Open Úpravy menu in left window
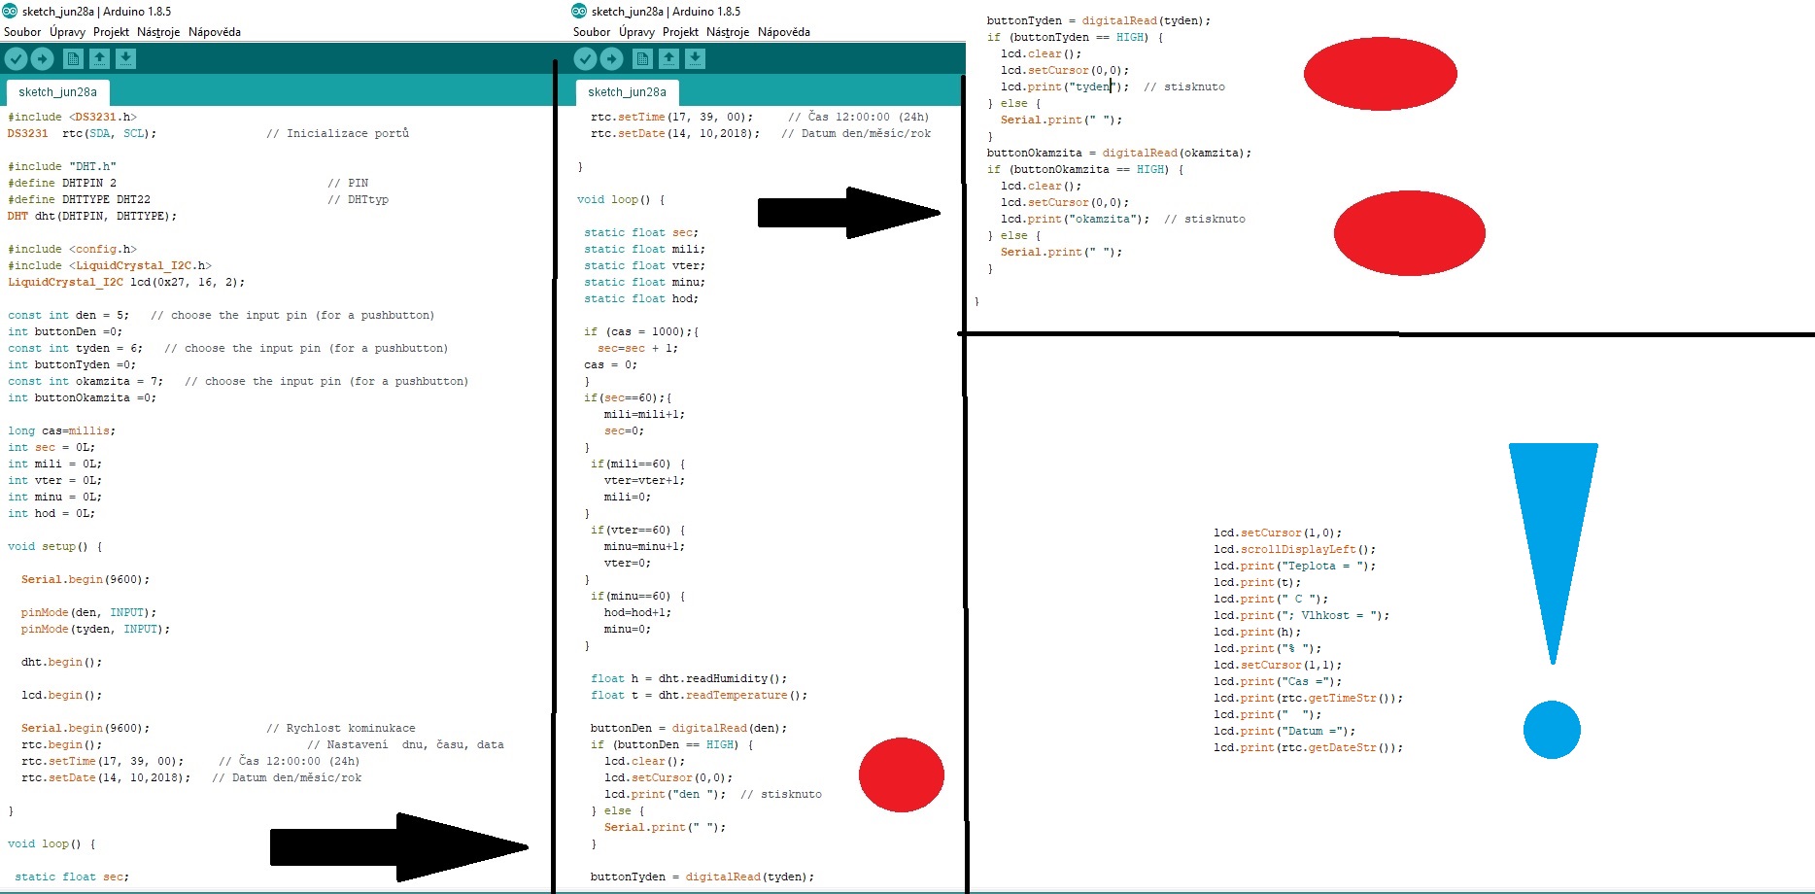The image size is (1815, 894). (x=67, y=32)
